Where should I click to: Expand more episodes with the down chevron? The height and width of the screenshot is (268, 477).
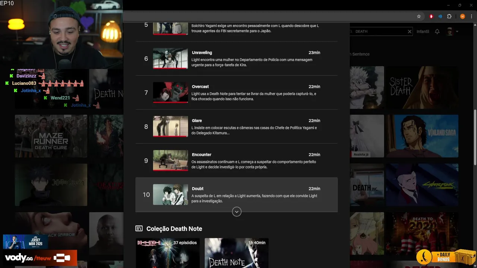[x=237, y=212]
